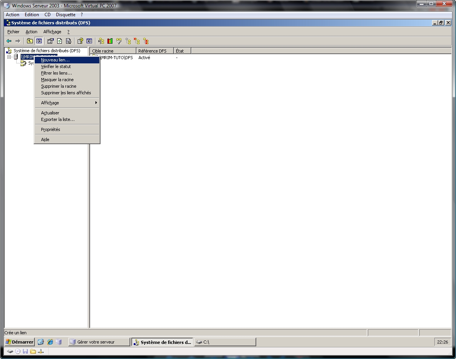Toggle the console tree show/hide icon
Image resolution: width=456 pixels, height=359 pixels.
coord(39,41)
